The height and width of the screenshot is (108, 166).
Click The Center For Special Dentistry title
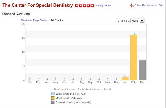[37, 5]
